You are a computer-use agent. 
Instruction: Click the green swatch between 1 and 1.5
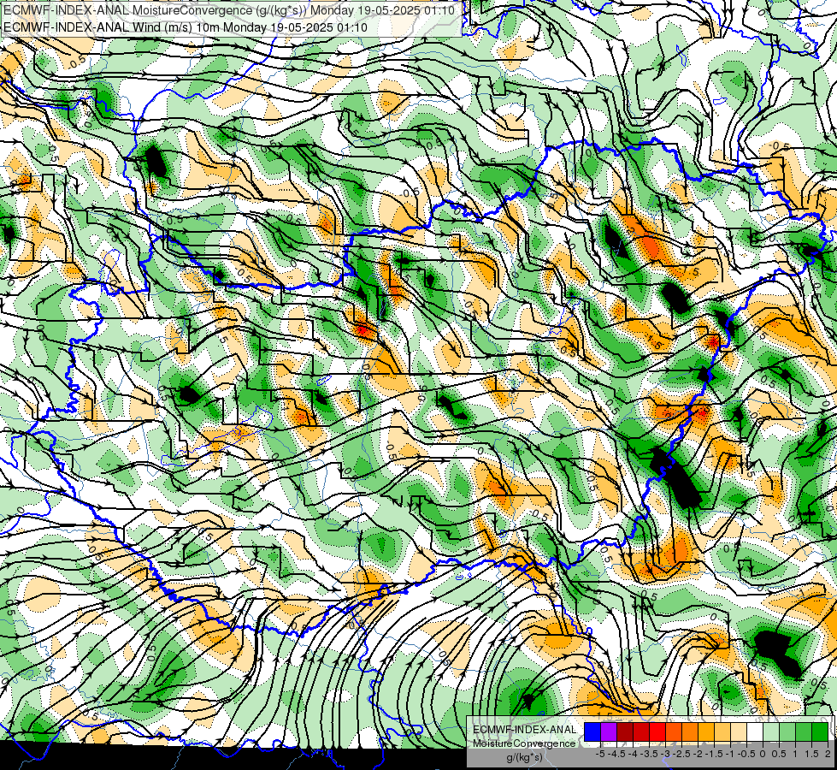pos(804,731)
